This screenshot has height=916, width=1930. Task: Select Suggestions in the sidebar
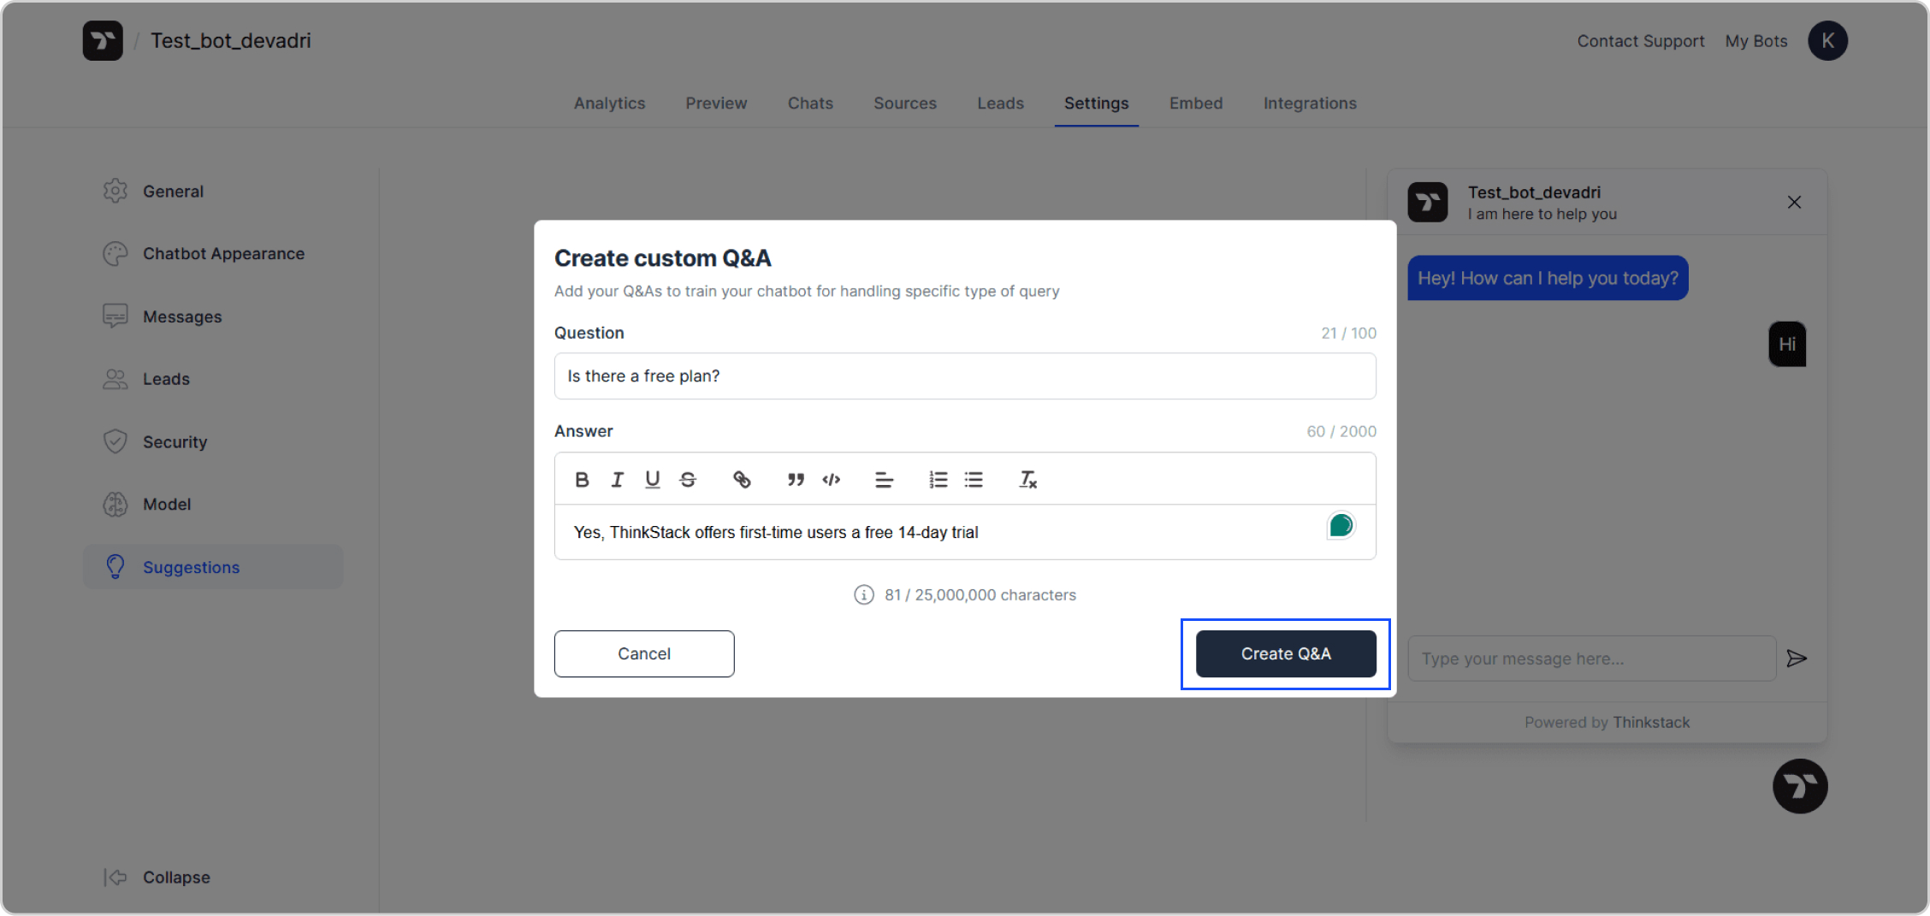pyautogui.click(x=213, y=567)
